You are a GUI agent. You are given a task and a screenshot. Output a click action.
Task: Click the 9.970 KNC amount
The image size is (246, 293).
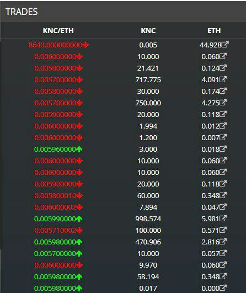pos(148,265)
